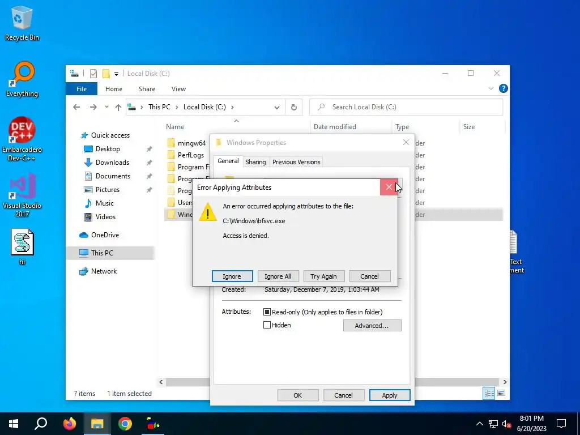Screen dimensions: 580x435
Task: Click the right arrow of horizontal scrollbar
Action: 505,382
